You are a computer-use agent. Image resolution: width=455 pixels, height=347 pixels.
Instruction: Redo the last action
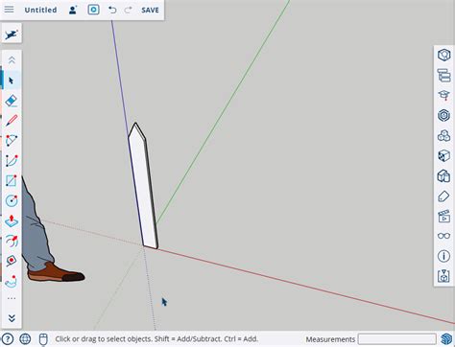[x=128, y=10]
